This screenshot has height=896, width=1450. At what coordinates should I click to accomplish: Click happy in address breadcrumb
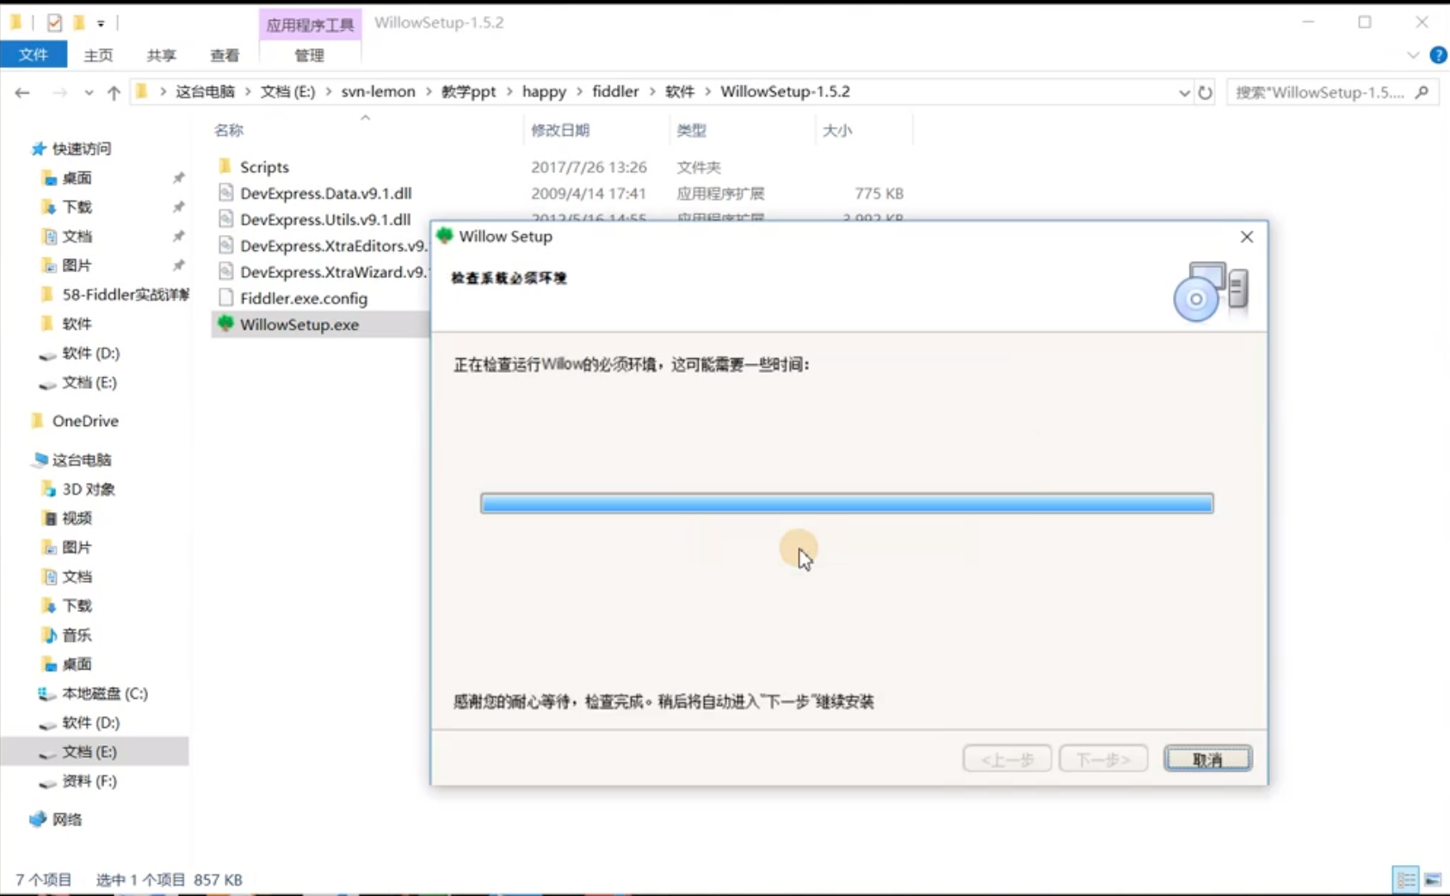point(544,91)
